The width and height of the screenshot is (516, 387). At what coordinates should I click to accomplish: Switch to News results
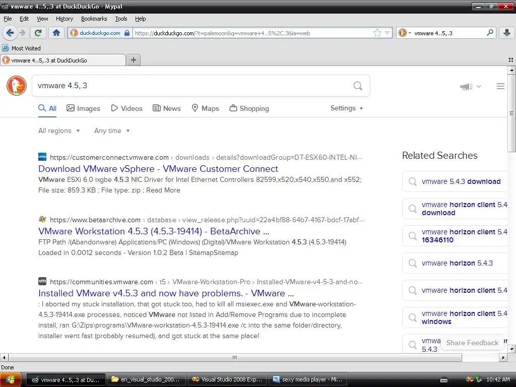pyautogui.click(x=167, y=108)
